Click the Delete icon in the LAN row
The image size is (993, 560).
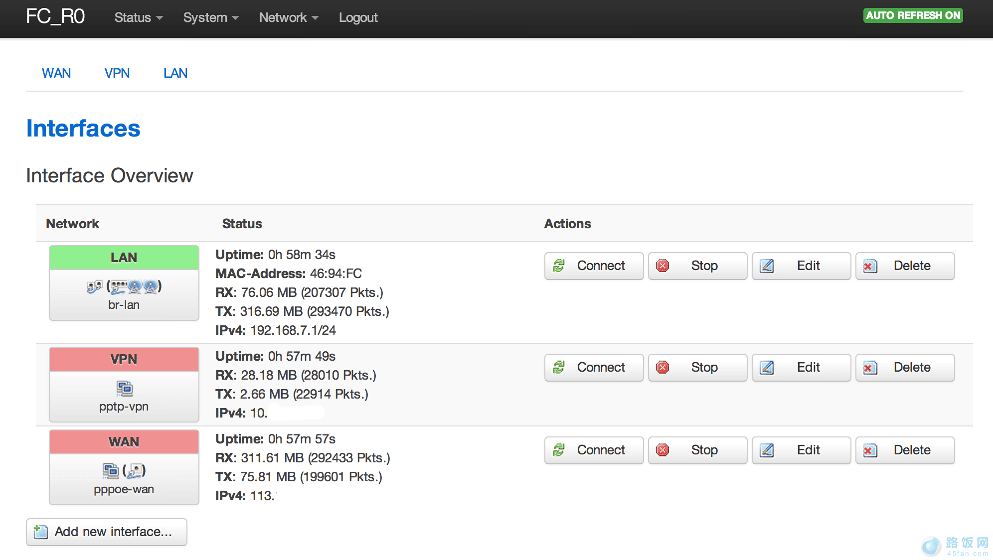[870, 266]
